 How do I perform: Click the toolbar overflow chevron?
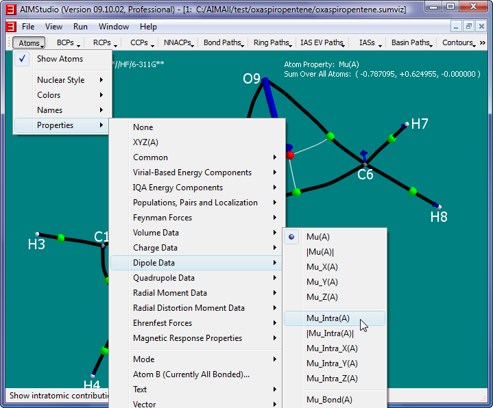pyautogui.click(x=482, y=42)
